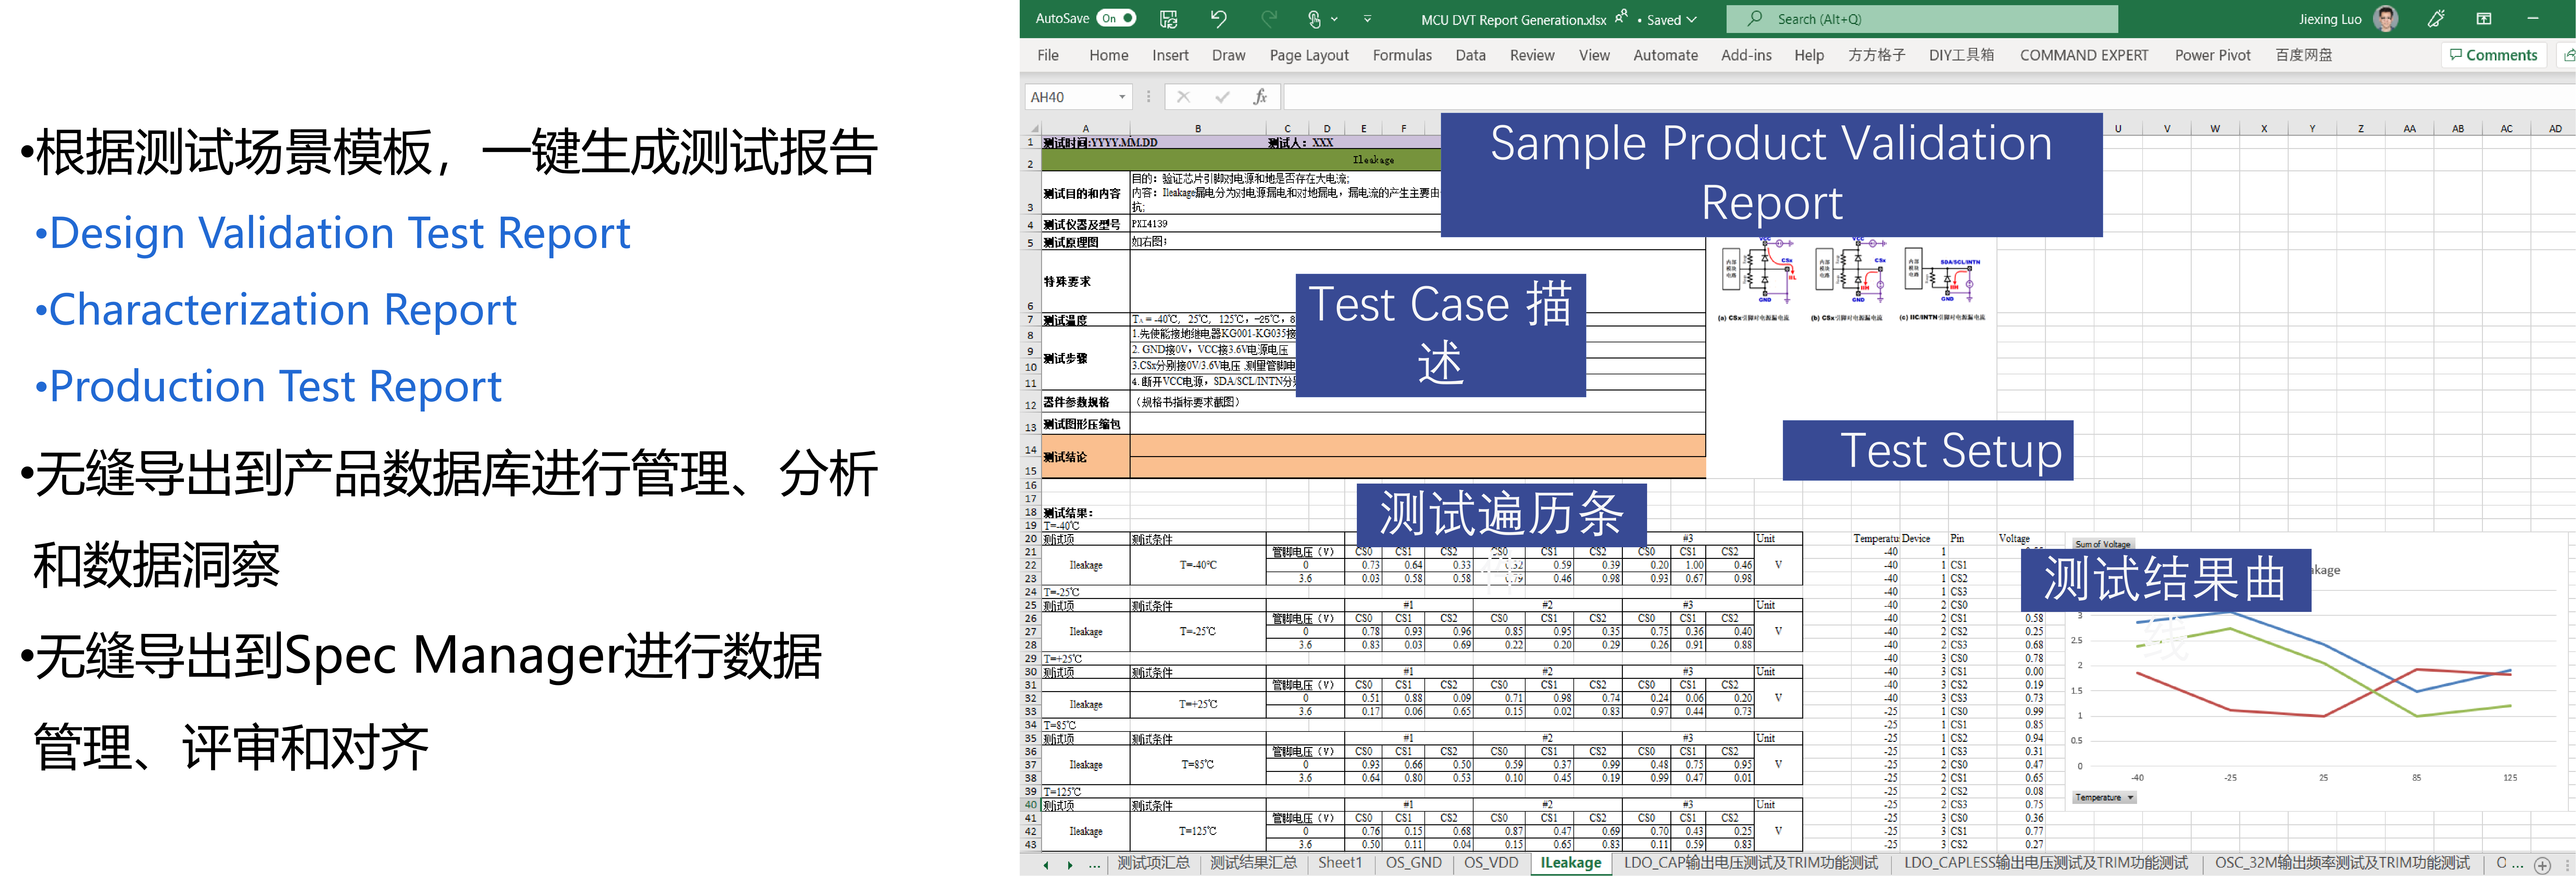
Task: Open the File menu
Action: click(1048, 55)
